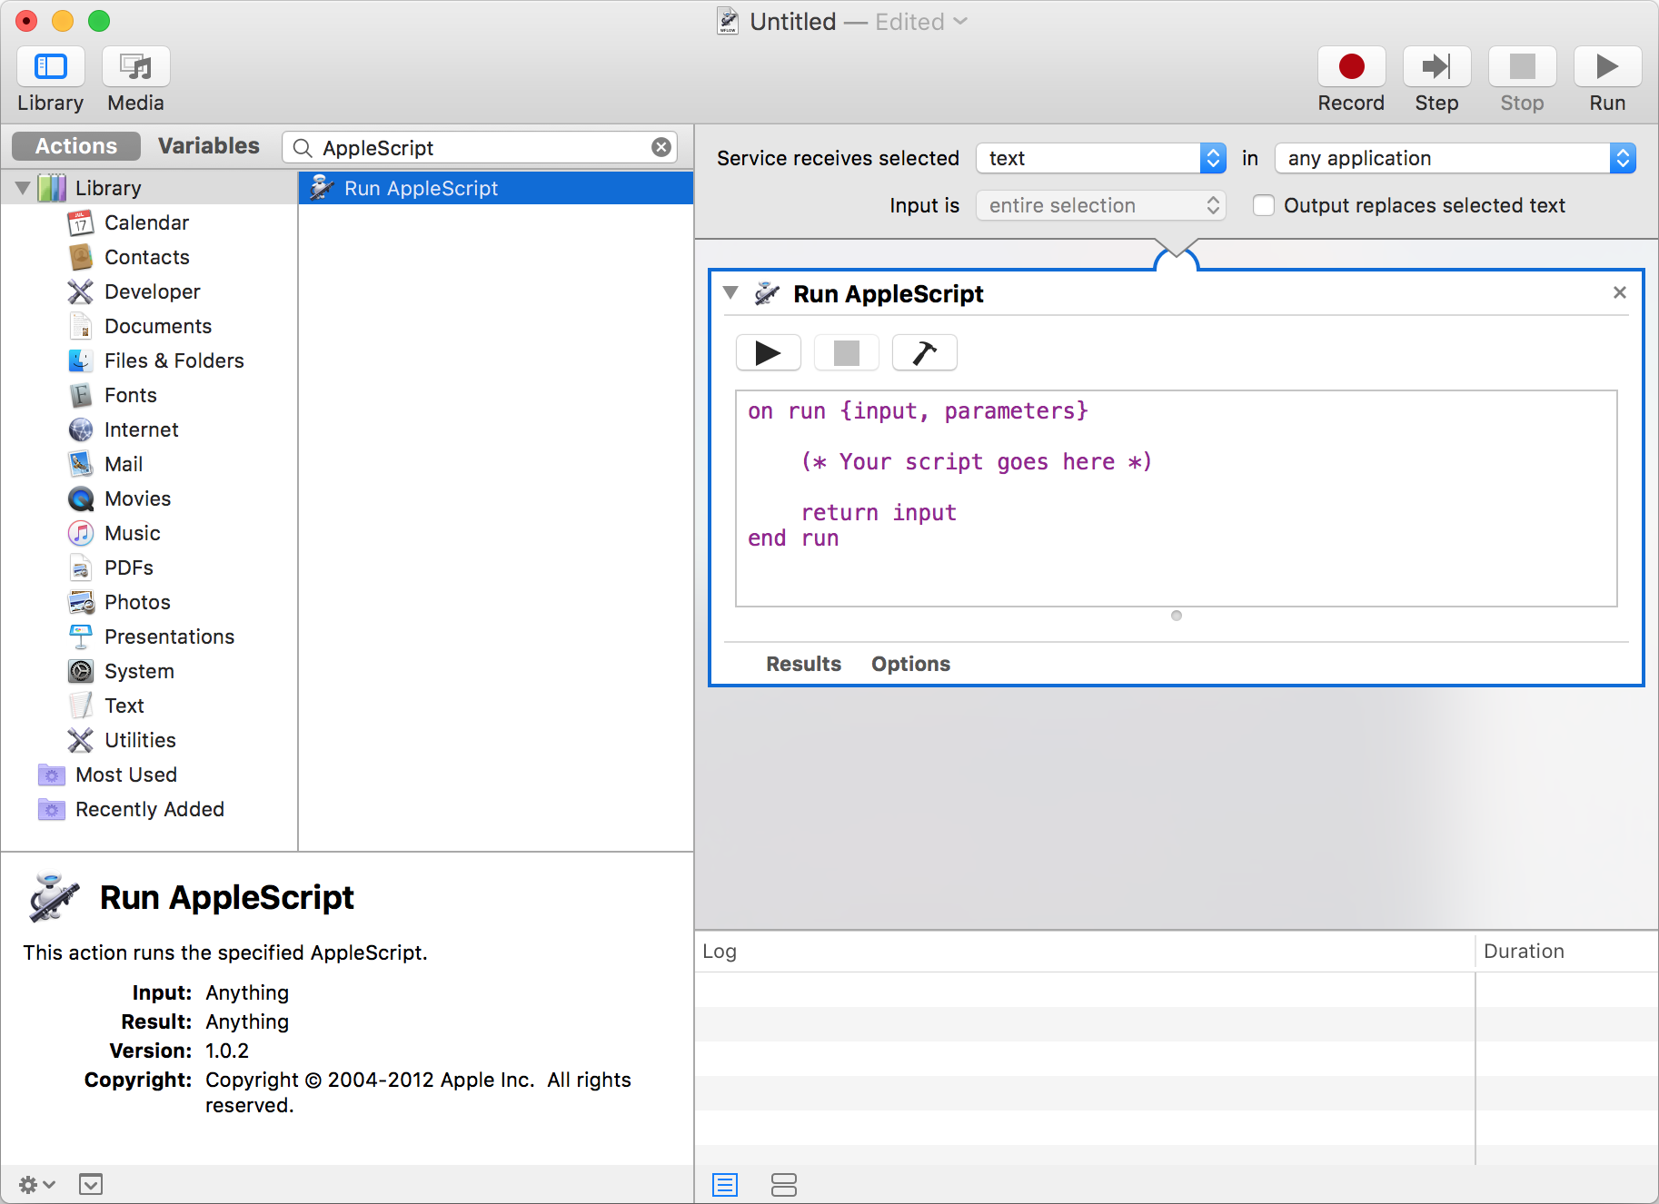Collapse the Library tree disclosure triangle
The image size is (1659, 1204).
(23, 188)
